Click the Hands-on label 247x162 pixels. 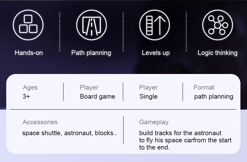pos(28,53)
